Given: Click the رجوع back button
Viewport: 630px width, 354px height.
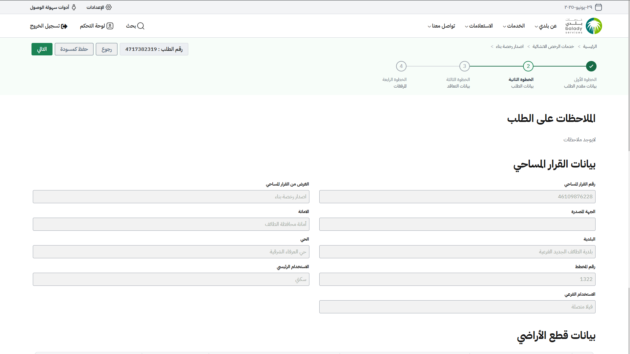Looking at the screenshot, I should click(x=107, y=49).
